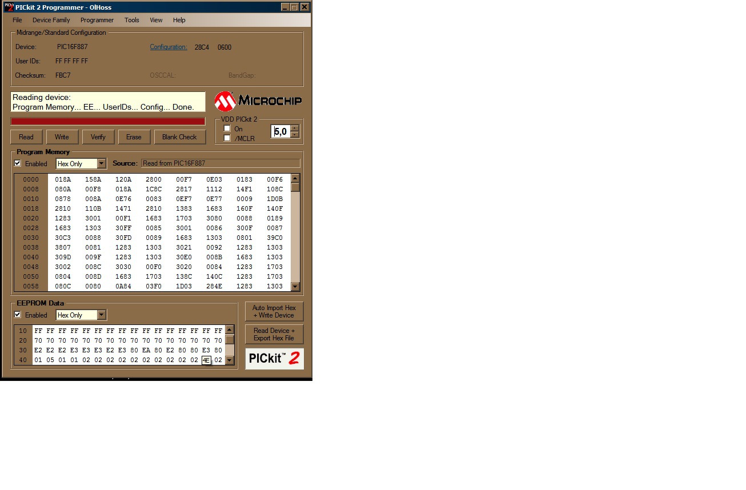
Task: Click the Write button
Action: [62, 137]
